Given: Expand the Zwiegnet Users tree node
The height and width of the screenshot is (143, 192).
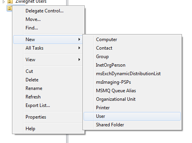Looking at the screenshot, I should [x=4, y=2].
